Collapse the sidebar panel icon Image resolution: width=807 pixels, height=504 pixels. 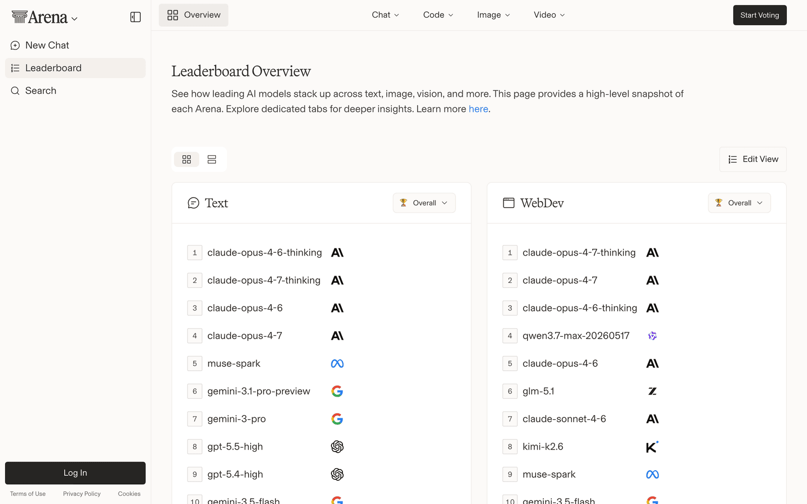[136, 17]
